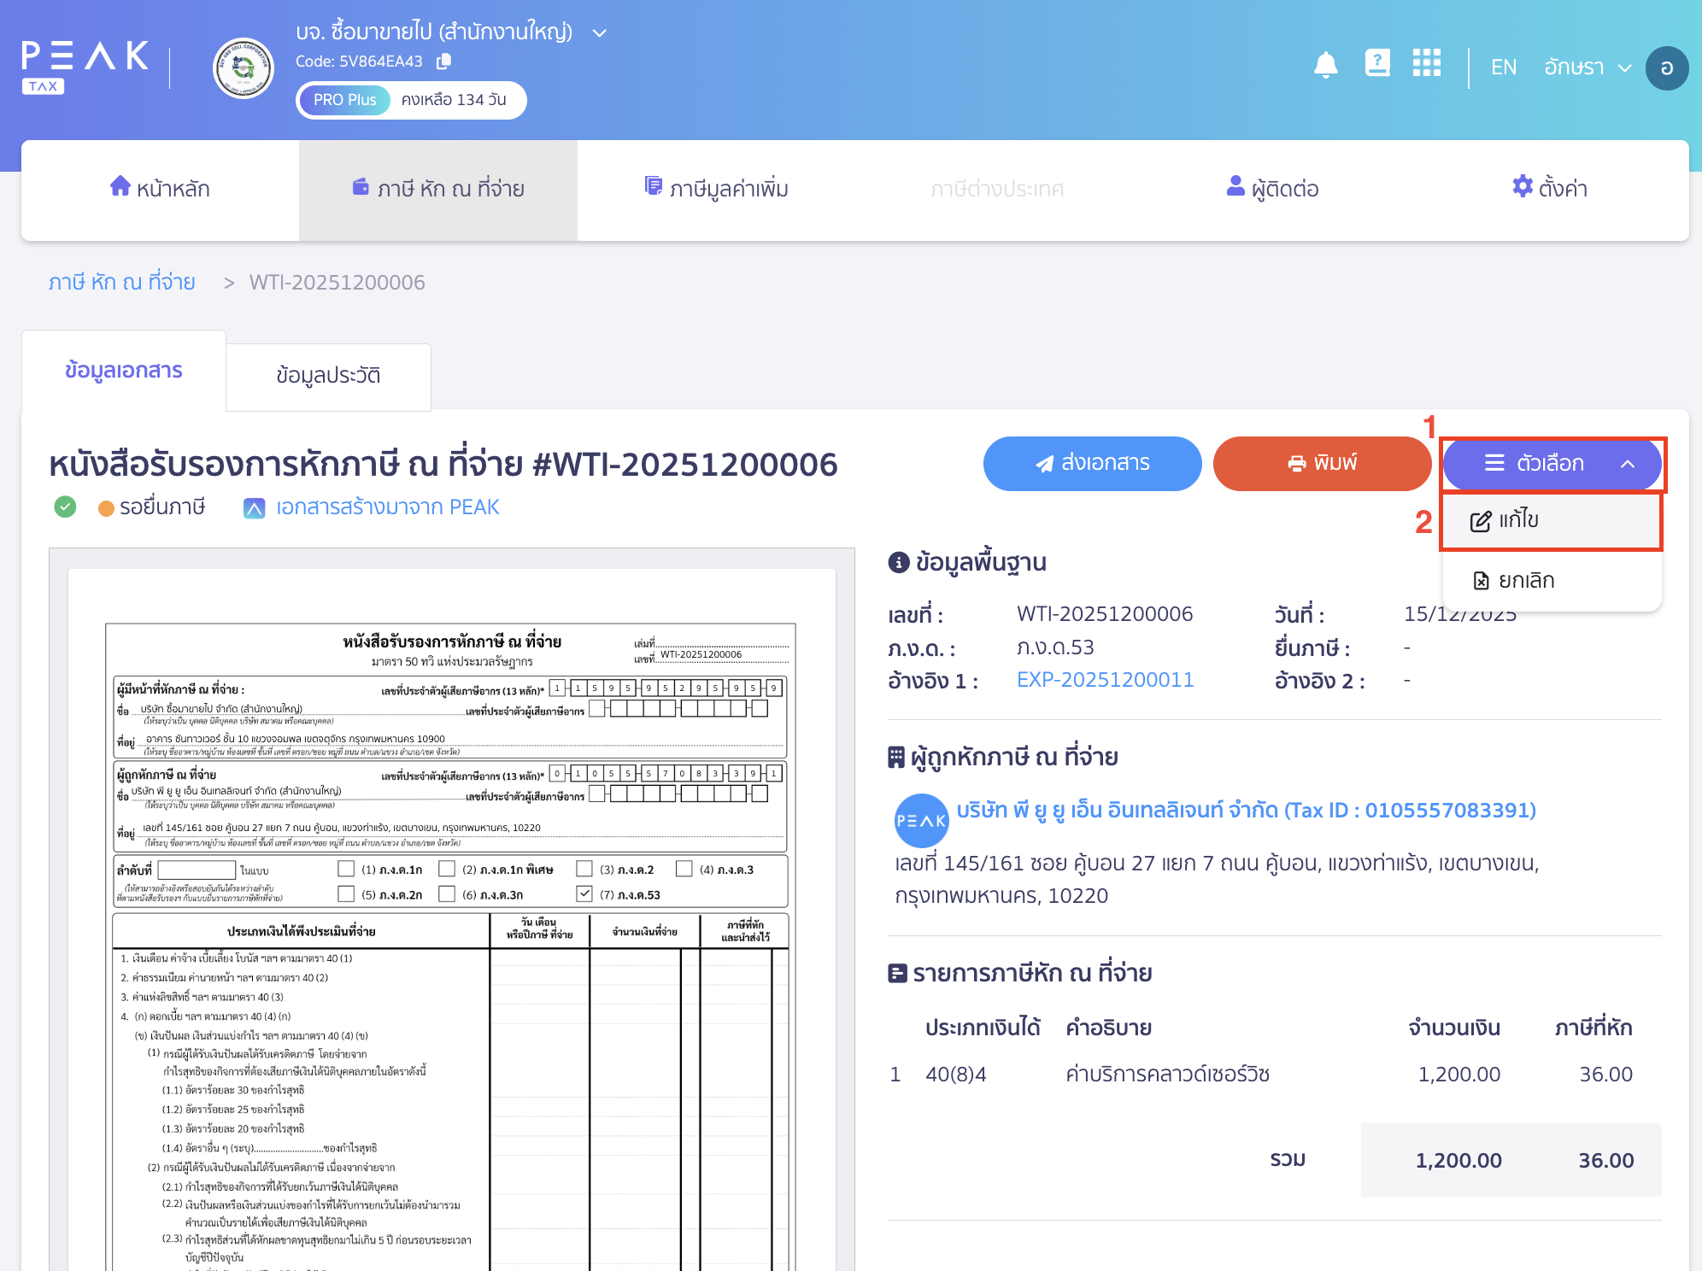Open the apps grid icon
Viewport: 1702px width, 1271px height.
point(1426,63)
